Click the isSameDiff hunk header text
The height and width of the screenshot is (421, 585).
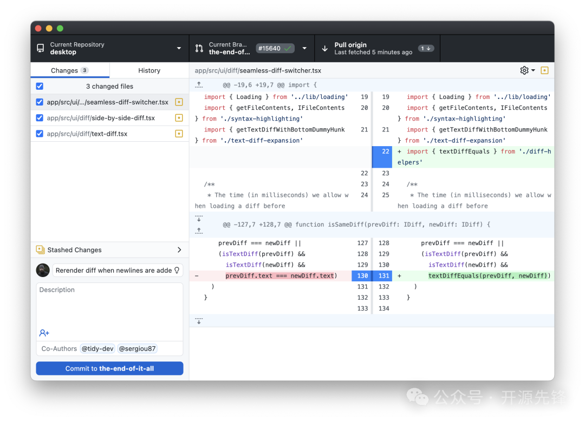pos(356,225)
